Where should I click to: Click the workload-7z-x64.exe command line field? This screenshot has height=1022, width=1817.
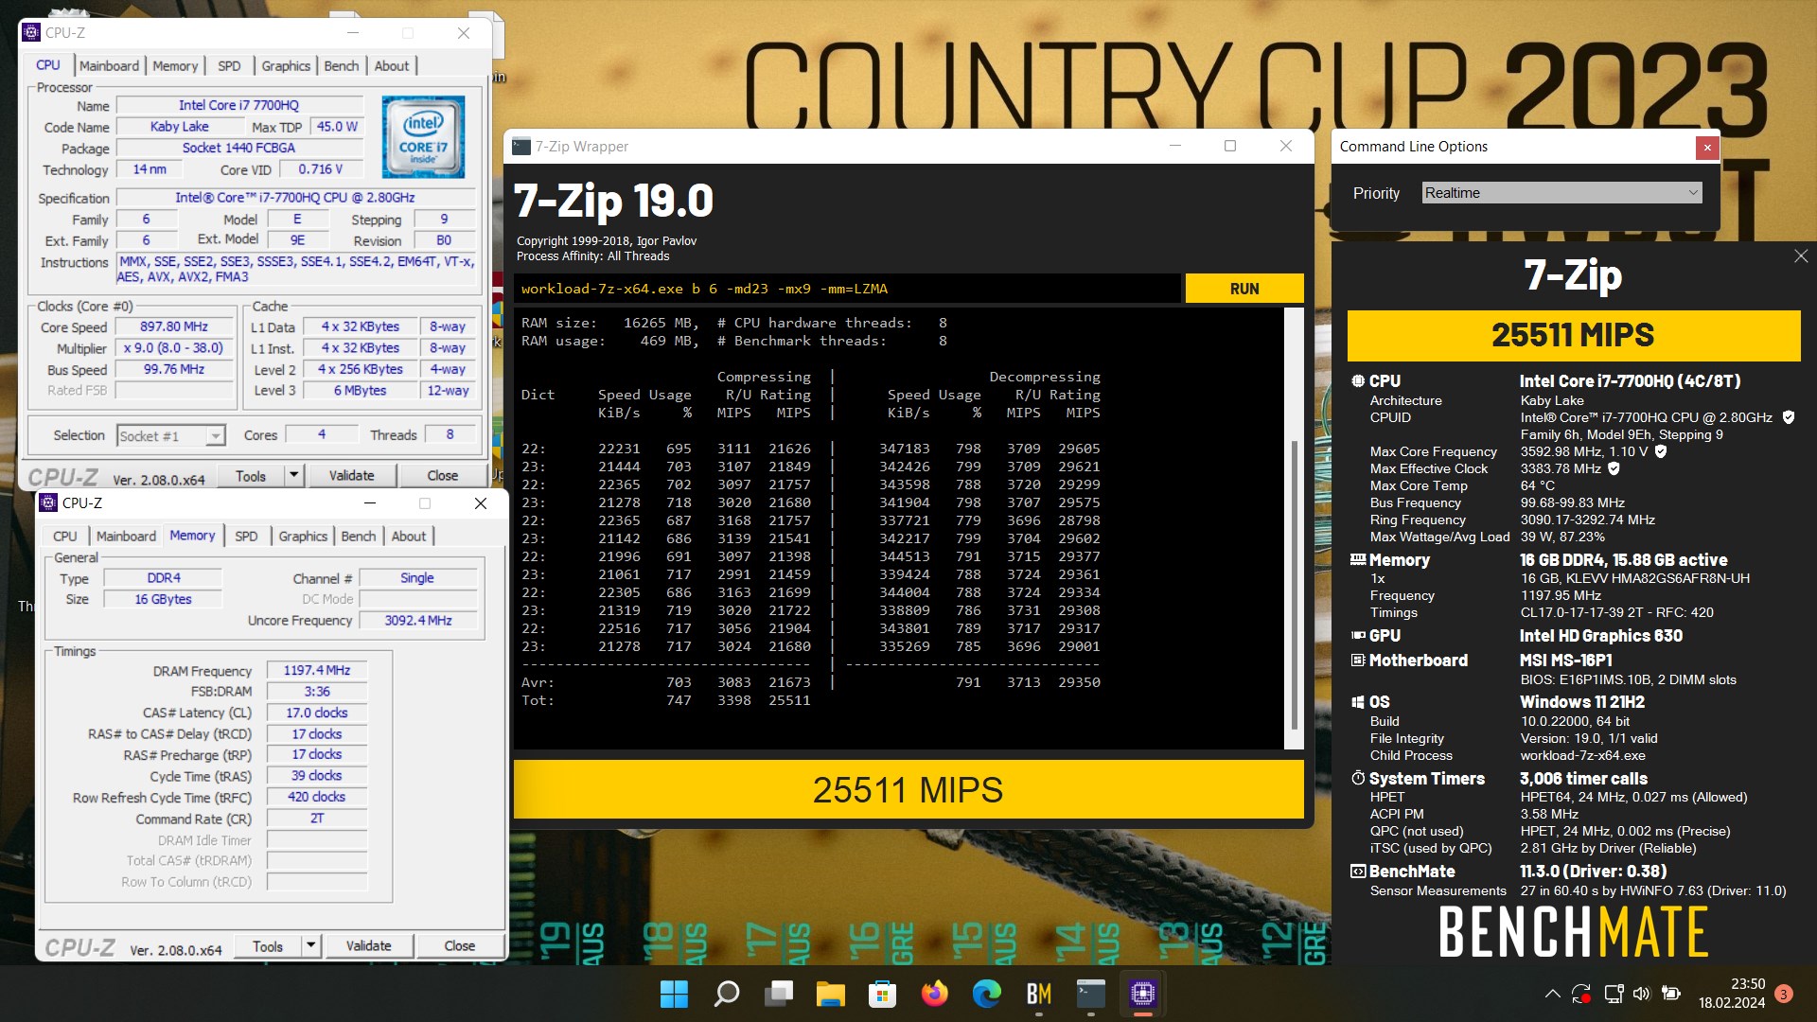point(848,289)
